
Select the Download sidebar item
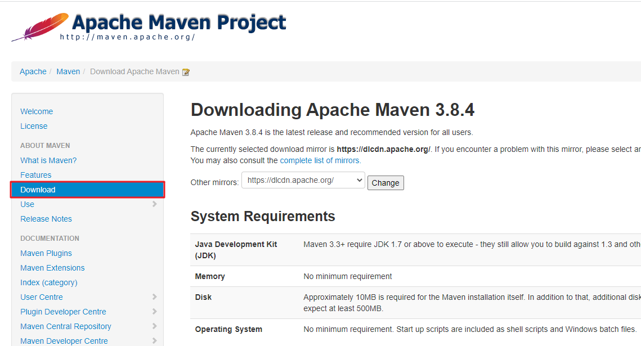pyautogui.click(x=87, y=190)
